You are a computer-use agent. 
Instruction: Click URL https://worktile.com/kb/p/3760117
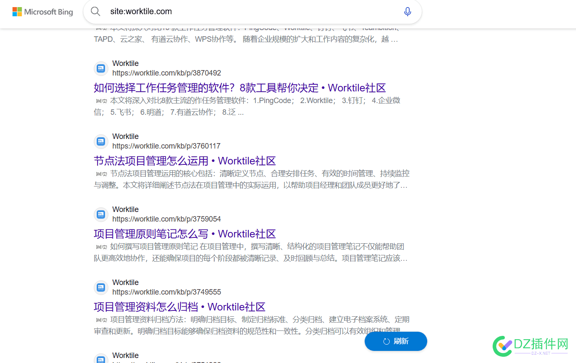166,146
